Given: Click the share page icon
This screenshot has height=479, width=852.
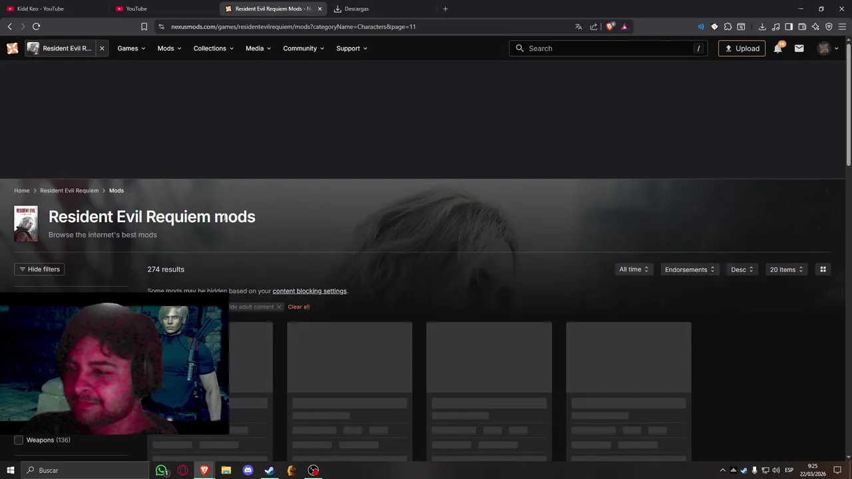Looking at the screenshot, I should (594, 27).
